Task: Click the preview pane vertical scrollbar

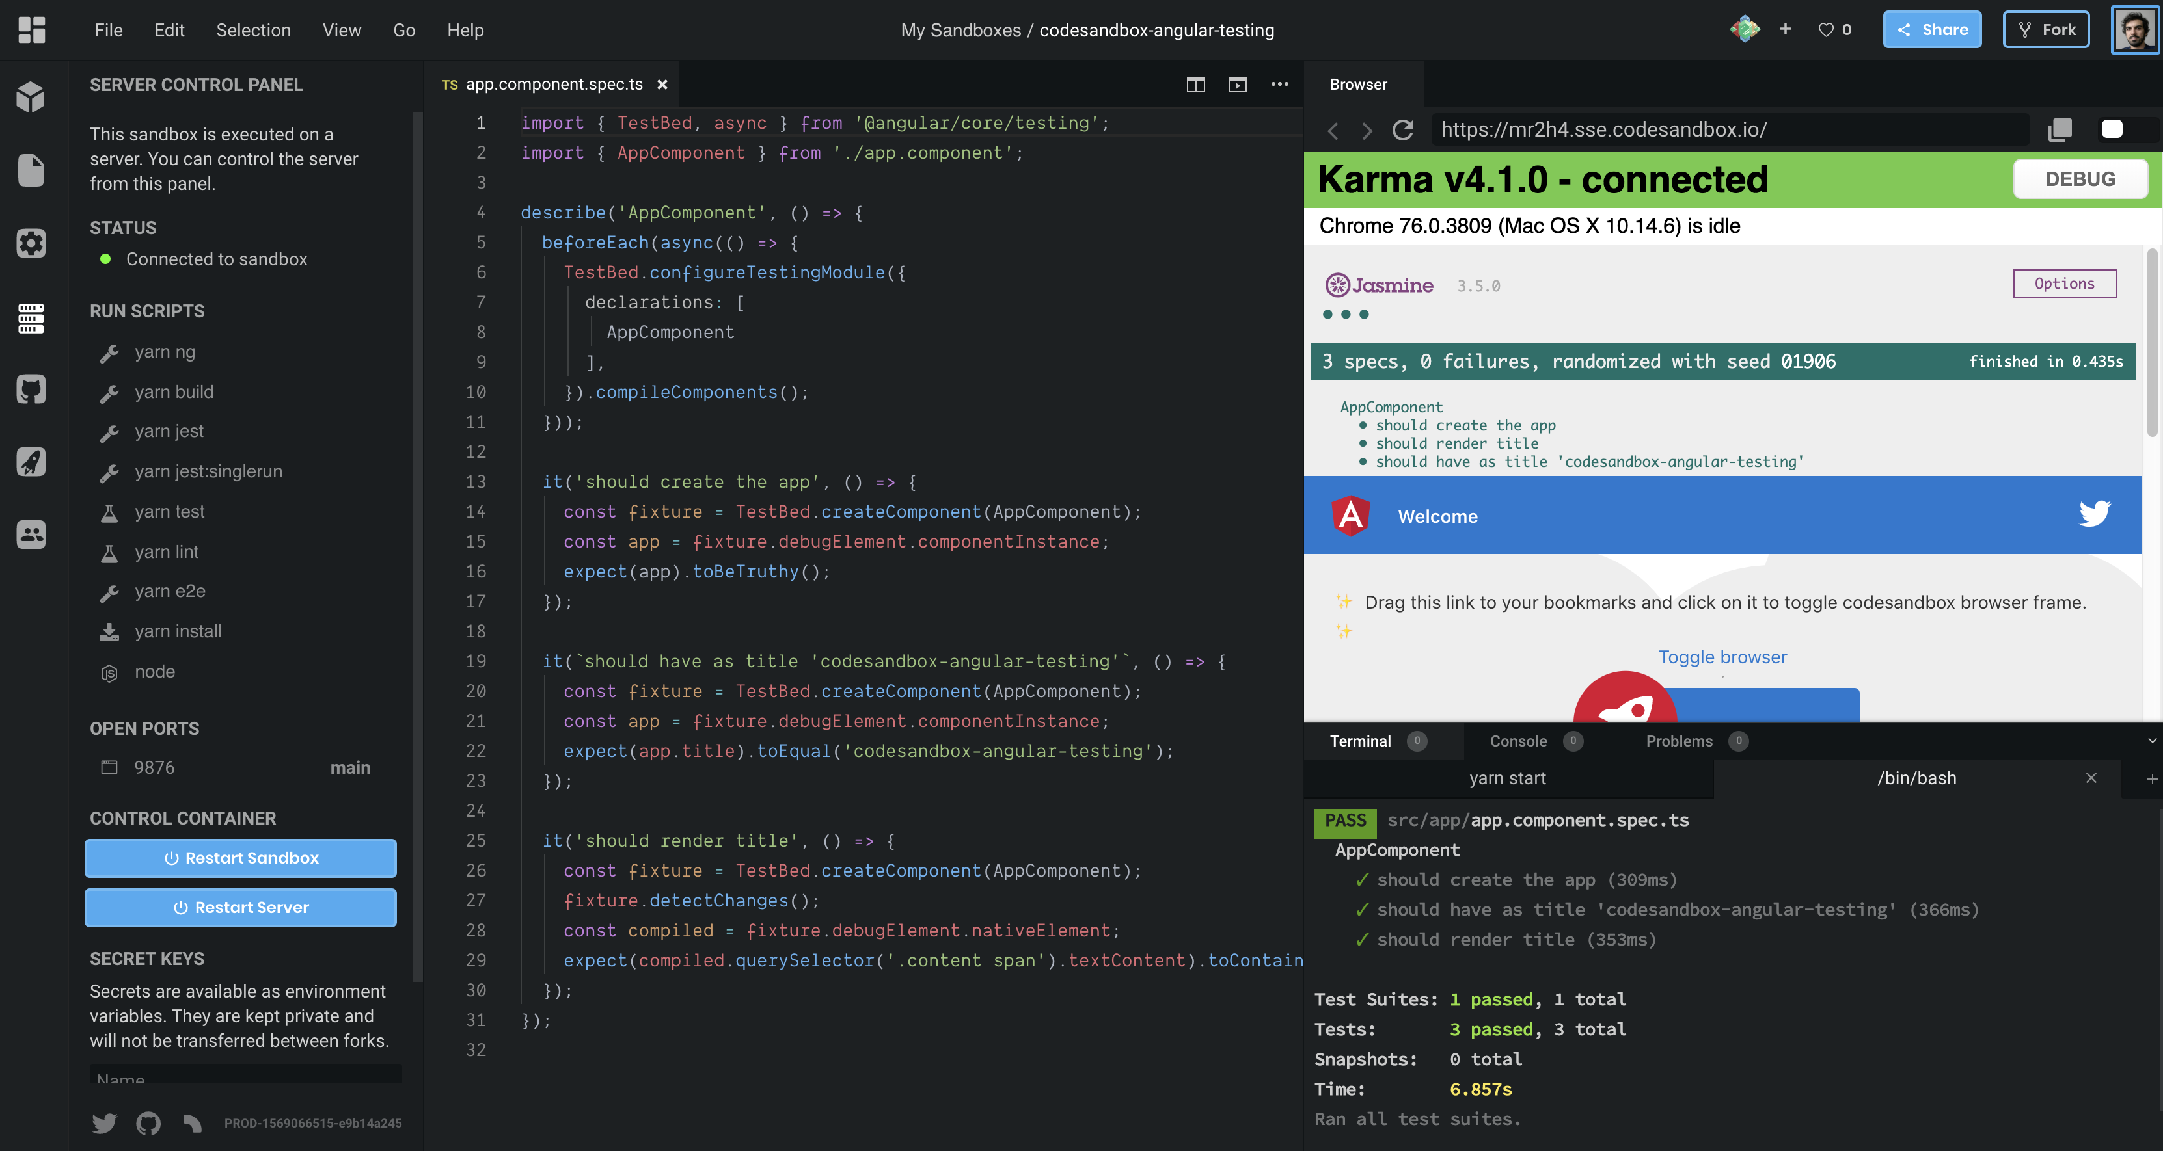Action: click(2152, 342)
